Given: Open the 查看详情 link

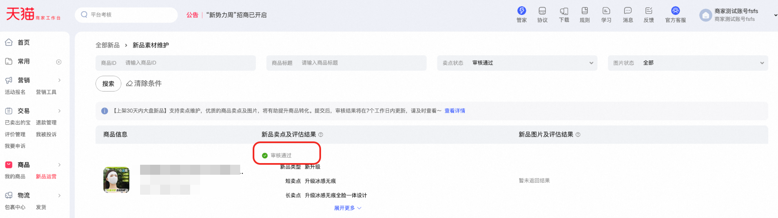Looking at the screenshot, I should coord(455,111).
